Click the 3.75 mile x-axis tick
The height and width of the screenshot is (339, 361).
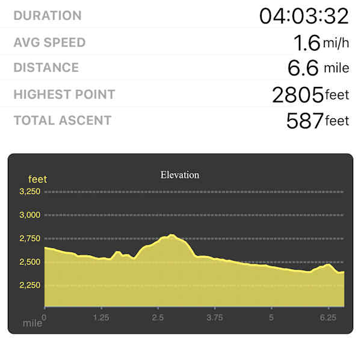[215, 317]
